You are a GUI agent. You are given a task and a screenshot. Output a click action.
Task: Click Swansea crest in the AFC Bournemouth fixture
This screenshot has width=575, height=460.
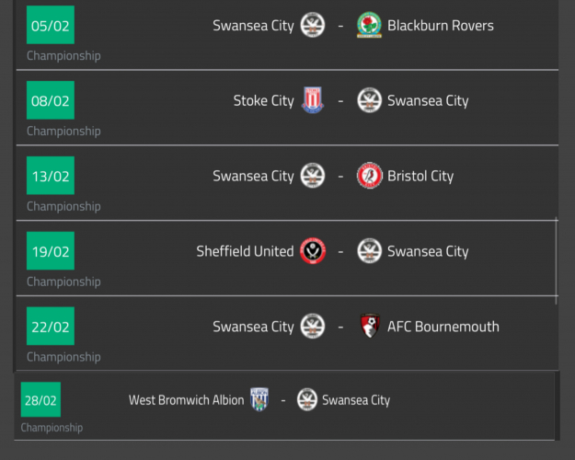point(313,327)
